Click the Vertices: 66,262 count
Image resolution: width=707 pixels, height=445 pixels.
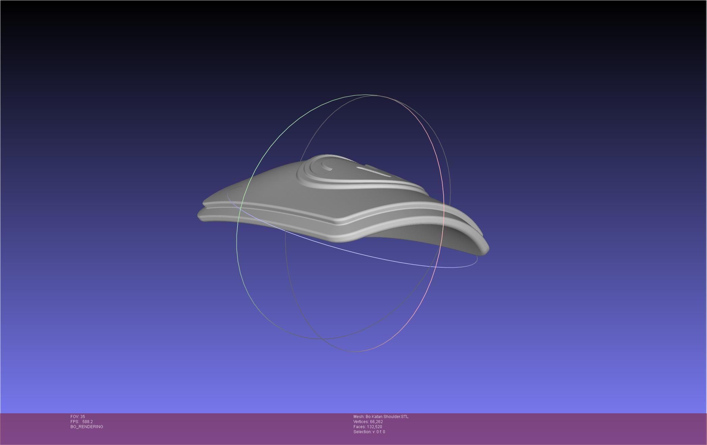pyautogui.click(x=368, y=422)
